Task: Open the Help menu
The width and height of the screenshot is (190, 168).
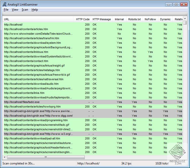Action: tap(35, 10)
